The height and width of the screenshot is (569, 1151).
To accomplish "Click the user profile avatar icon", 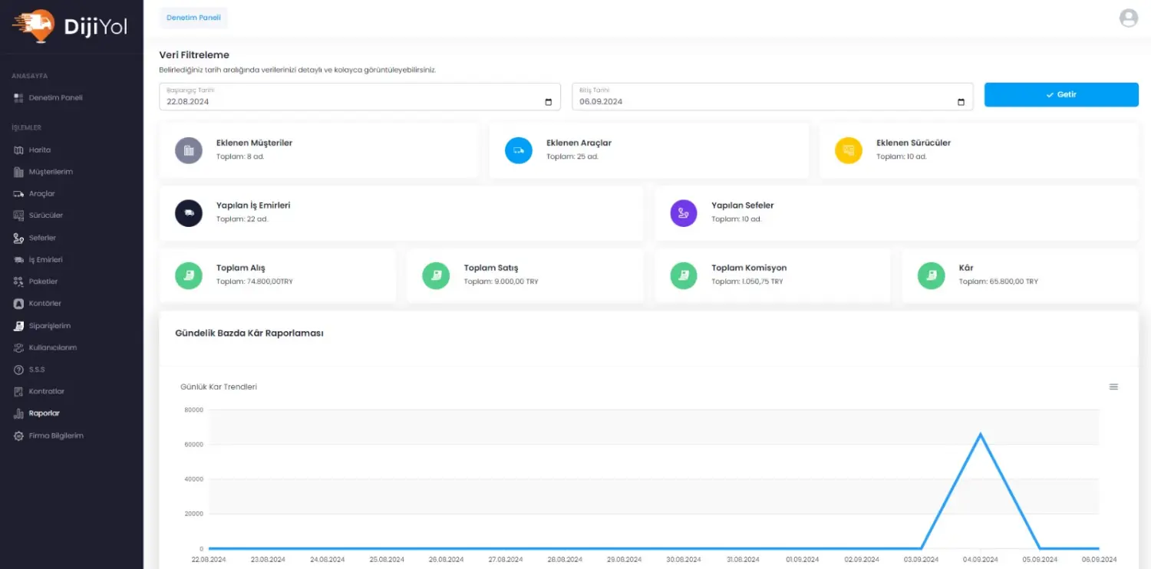I will tap(1128, 18).
